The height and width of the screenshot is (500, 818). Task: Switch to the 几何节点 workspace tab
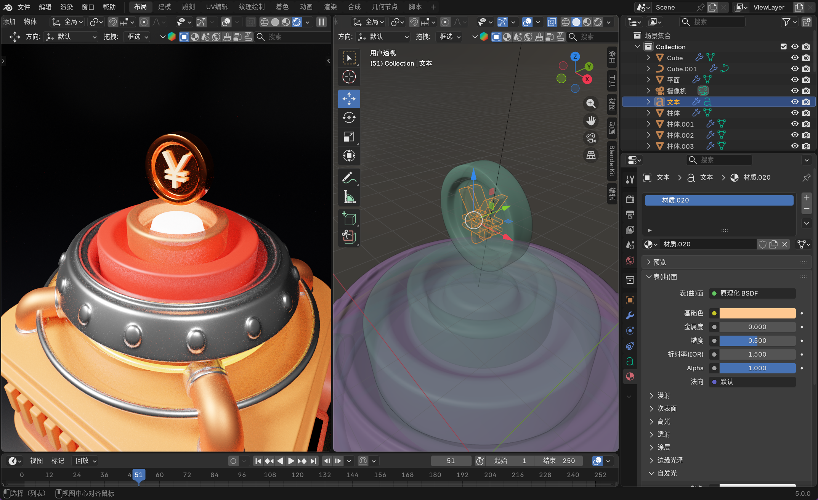click(385, 7)
